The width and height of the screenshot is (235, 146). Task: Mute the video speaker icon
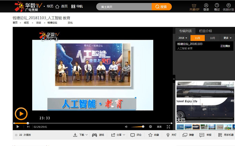[x=127, y=127]
